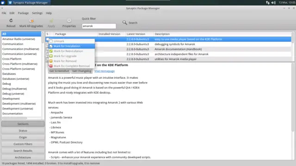Click the Sections filter button
This screenshot has width=296, height=166.
[x=23, y=124]
